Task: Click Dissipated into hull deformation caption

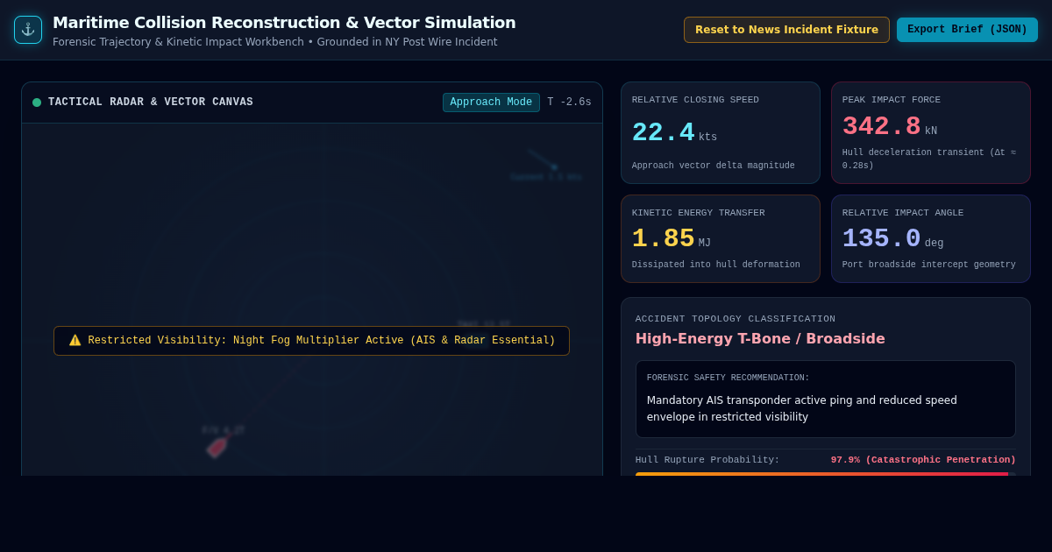Action: point(716,265)
